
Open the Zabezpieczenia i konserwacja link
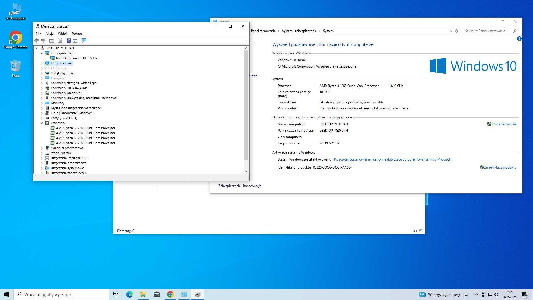(240, 186)
